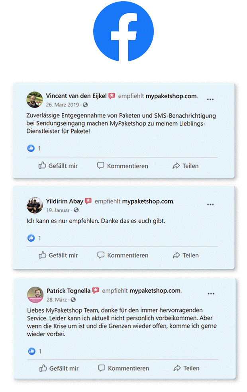The image size is (247, 392).
Task: Click recommendation badge next to Yildirim Abay
Action: [88, 201]
